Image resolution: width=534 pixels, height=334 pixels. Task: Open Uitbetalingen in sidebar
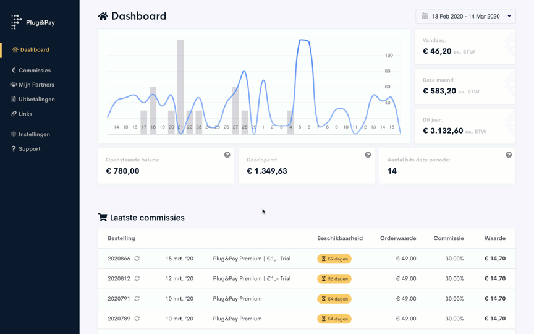point(36,99)
